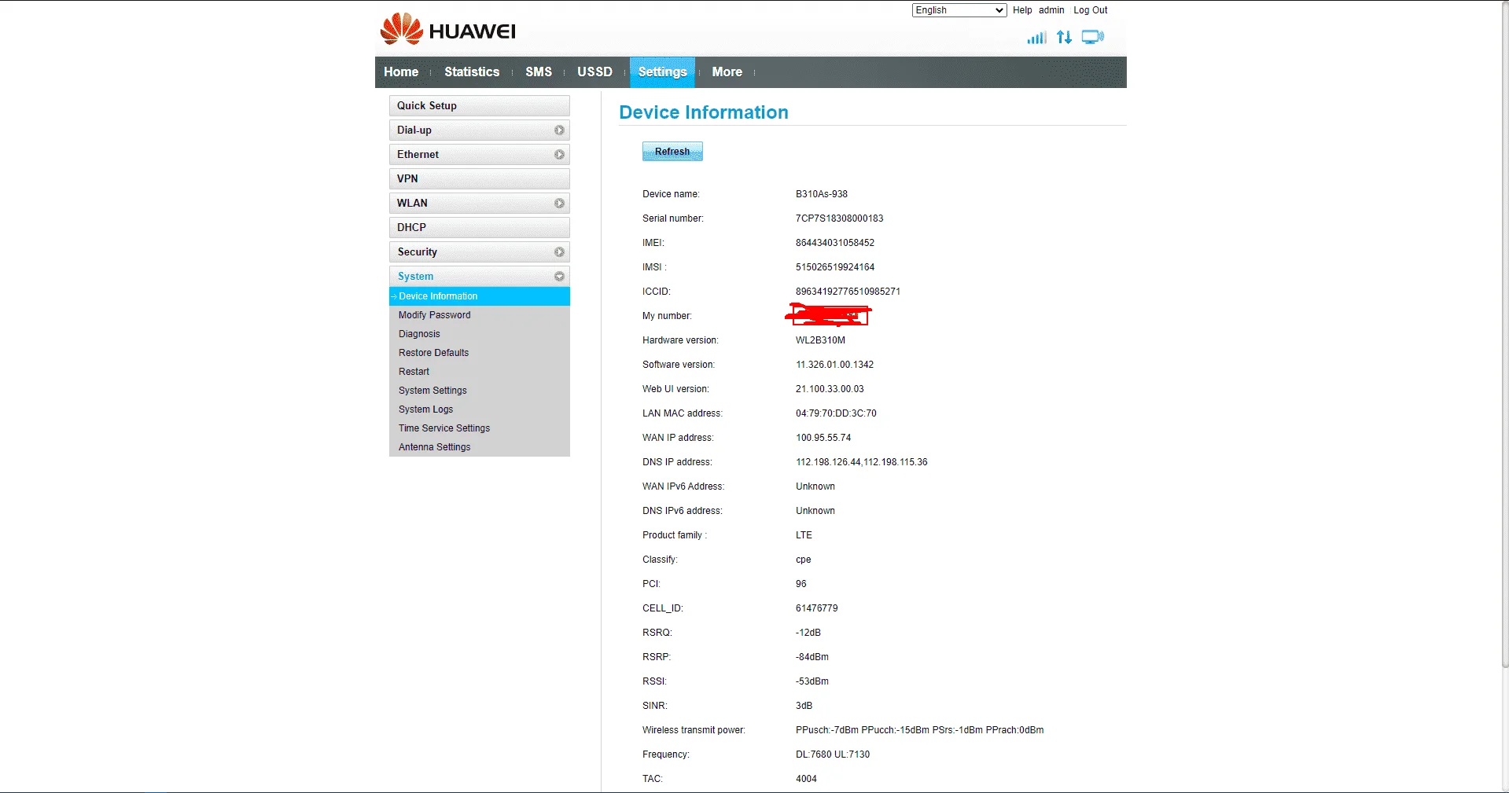
Task: Click the RSRP value -84dBm
Action: (x=812, y=657)
